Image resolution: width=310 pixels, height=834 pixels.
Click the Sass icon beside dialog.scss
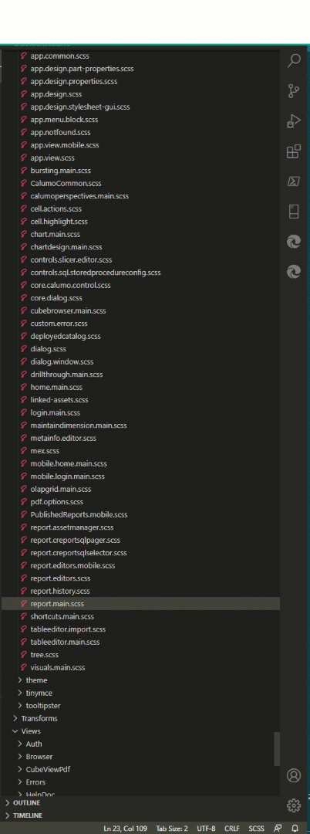coord(23,349)
